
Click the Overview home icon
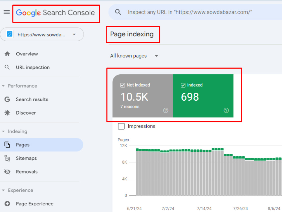(7, 54)
